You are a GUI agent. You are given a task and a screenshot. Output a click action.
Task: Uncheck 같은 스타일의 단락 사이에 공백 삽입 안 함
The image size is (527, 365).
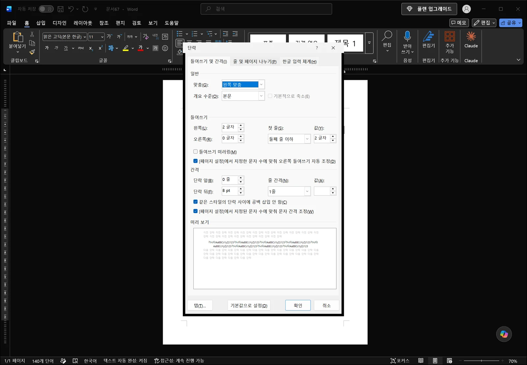click(x=195, y=202)
